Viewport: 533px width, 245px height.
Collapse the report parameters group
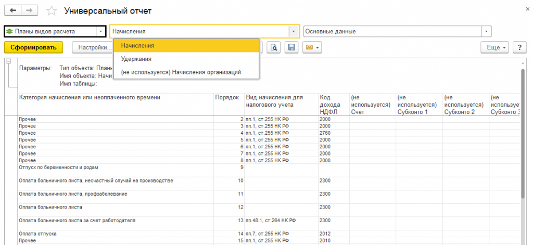click(x=8, y=61)
